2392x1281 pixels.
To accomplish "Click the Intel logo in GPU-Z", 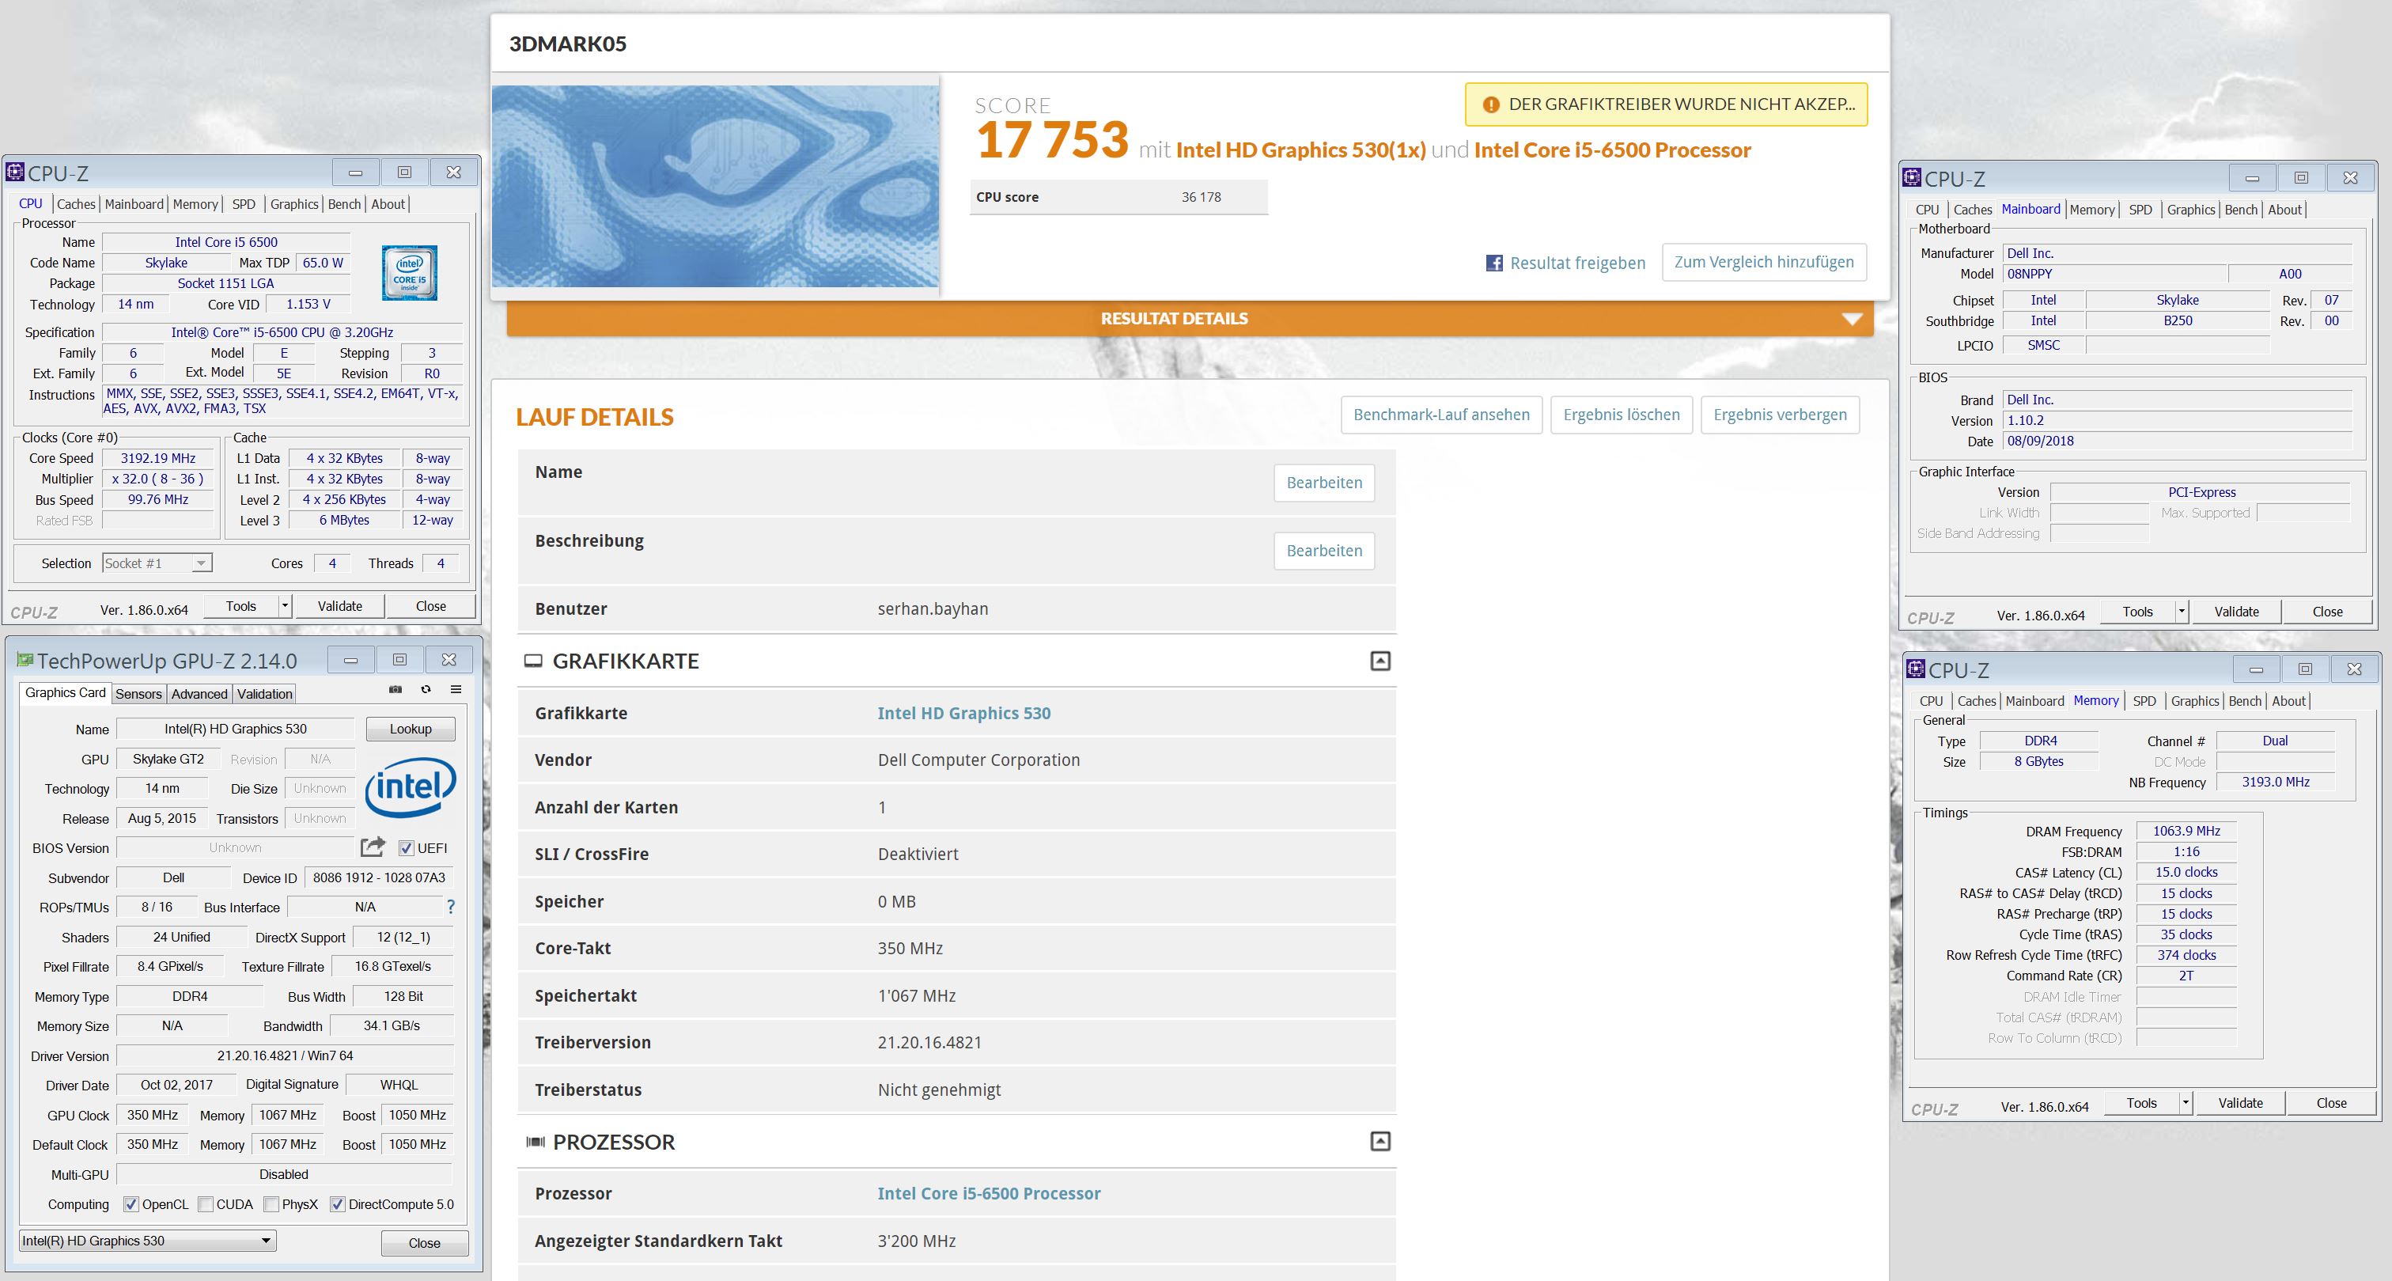I will (410, 788).
